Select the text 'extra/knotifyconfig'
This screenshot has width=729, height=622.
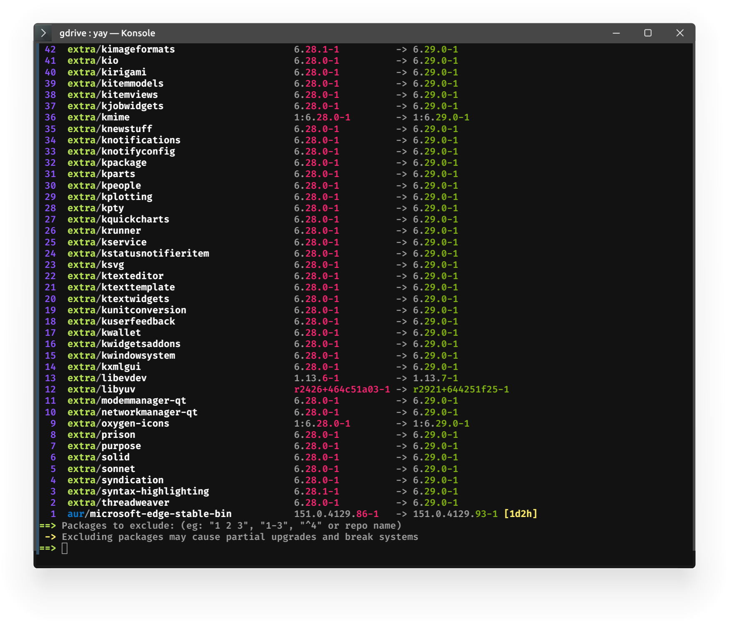point(121,152)
